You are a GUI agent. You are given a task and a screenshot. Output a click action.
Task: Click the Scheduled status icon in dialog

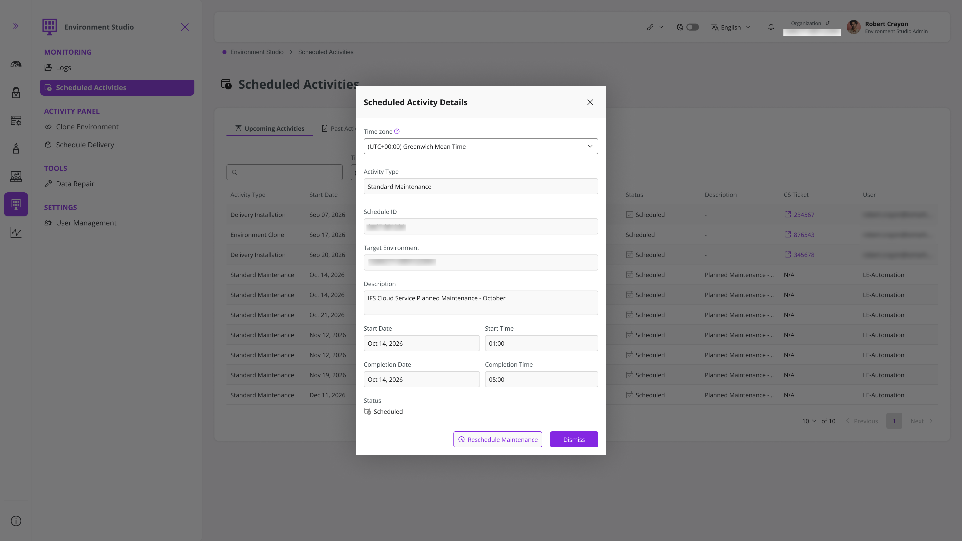(x=368, y=412)
